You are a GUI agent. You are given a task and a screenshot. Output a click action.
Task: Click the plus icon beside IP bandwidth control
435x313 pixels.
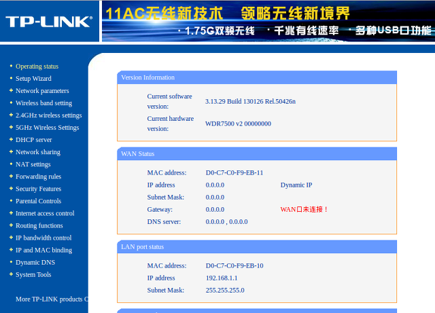pos(11,238)
